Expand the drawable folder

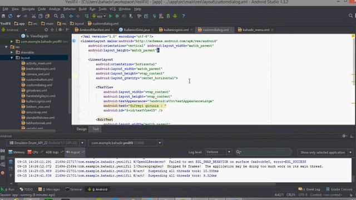point(12,52)
